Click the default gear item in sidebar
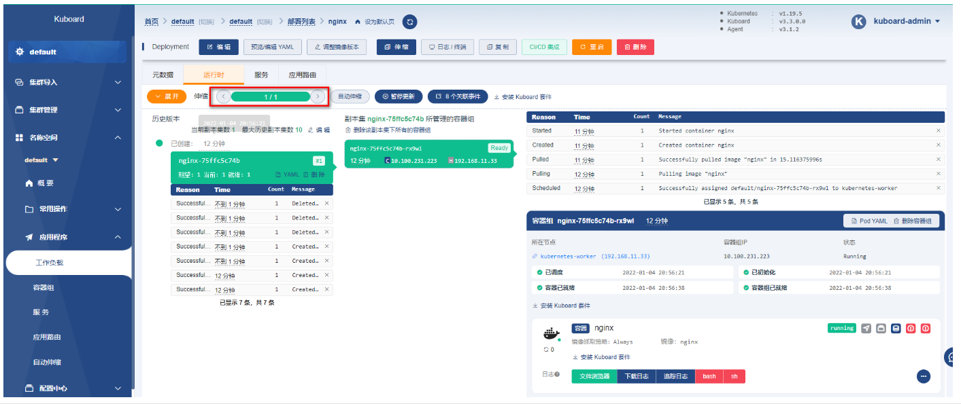 tap(67, 52)
